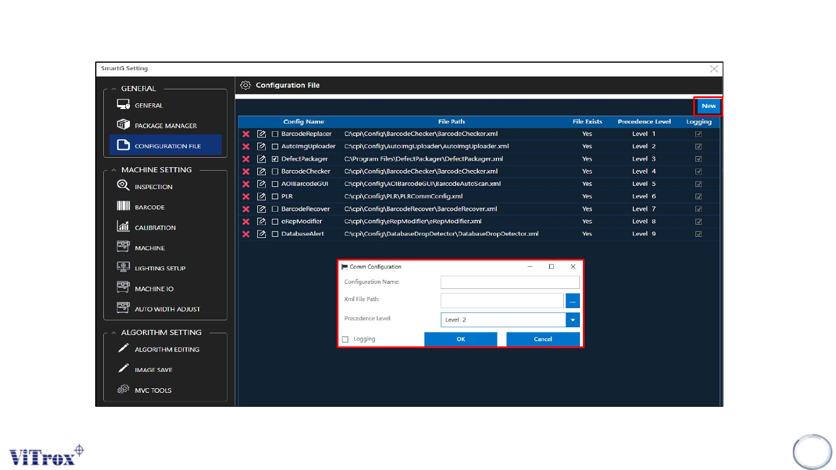Click the Configuration Name input field
This screenshot has width=836, height=470.
click(x=510, y=283)
